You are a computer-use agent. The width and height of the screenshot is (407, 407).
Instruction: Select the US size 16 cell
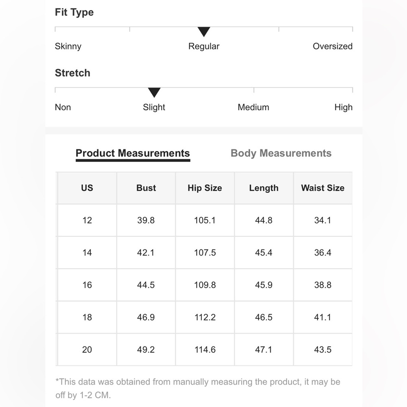(87, 285)
